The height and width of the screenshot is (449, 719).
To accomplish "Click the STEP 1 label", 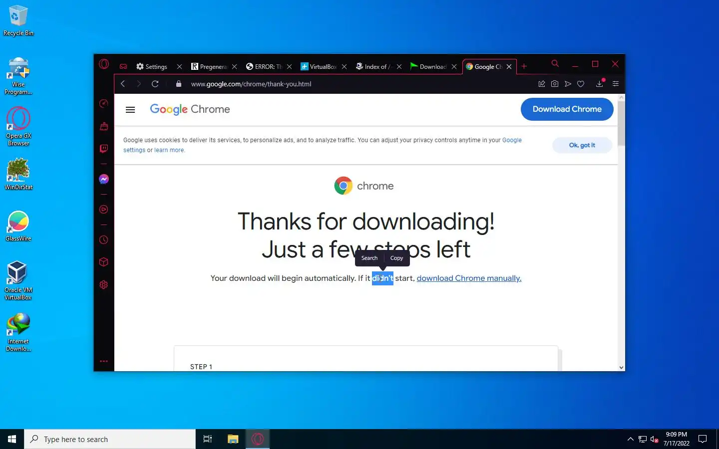I will (x=201, y=367).
